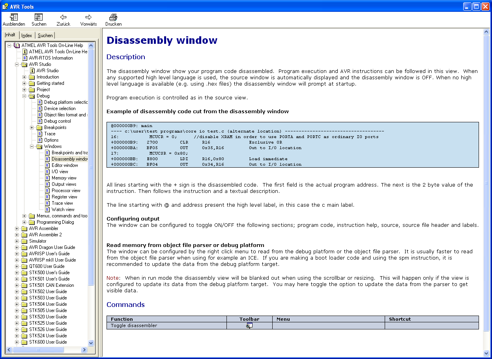Click tree horizontal scrollbar right arrow

pyautogui.click(x=84, y=350)
